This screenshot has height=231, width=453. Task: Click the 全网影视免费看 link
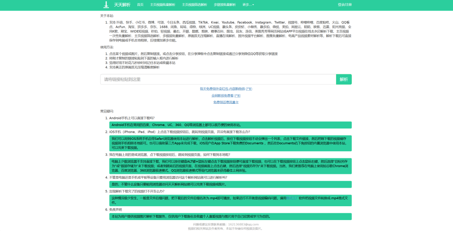coord(222,96)
